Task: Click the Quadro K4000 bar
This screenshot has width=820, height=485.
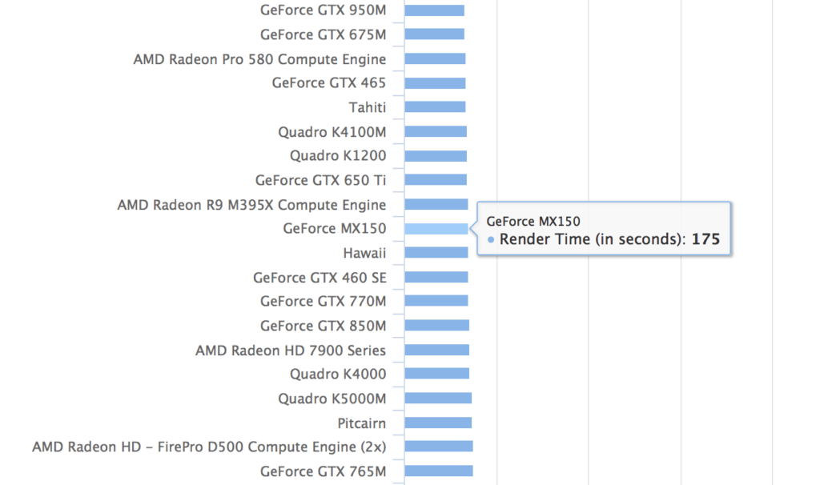Action: 436,374
